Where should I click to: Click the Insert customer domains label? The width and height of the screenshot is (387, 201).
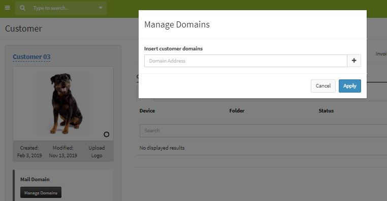point(173,49)
